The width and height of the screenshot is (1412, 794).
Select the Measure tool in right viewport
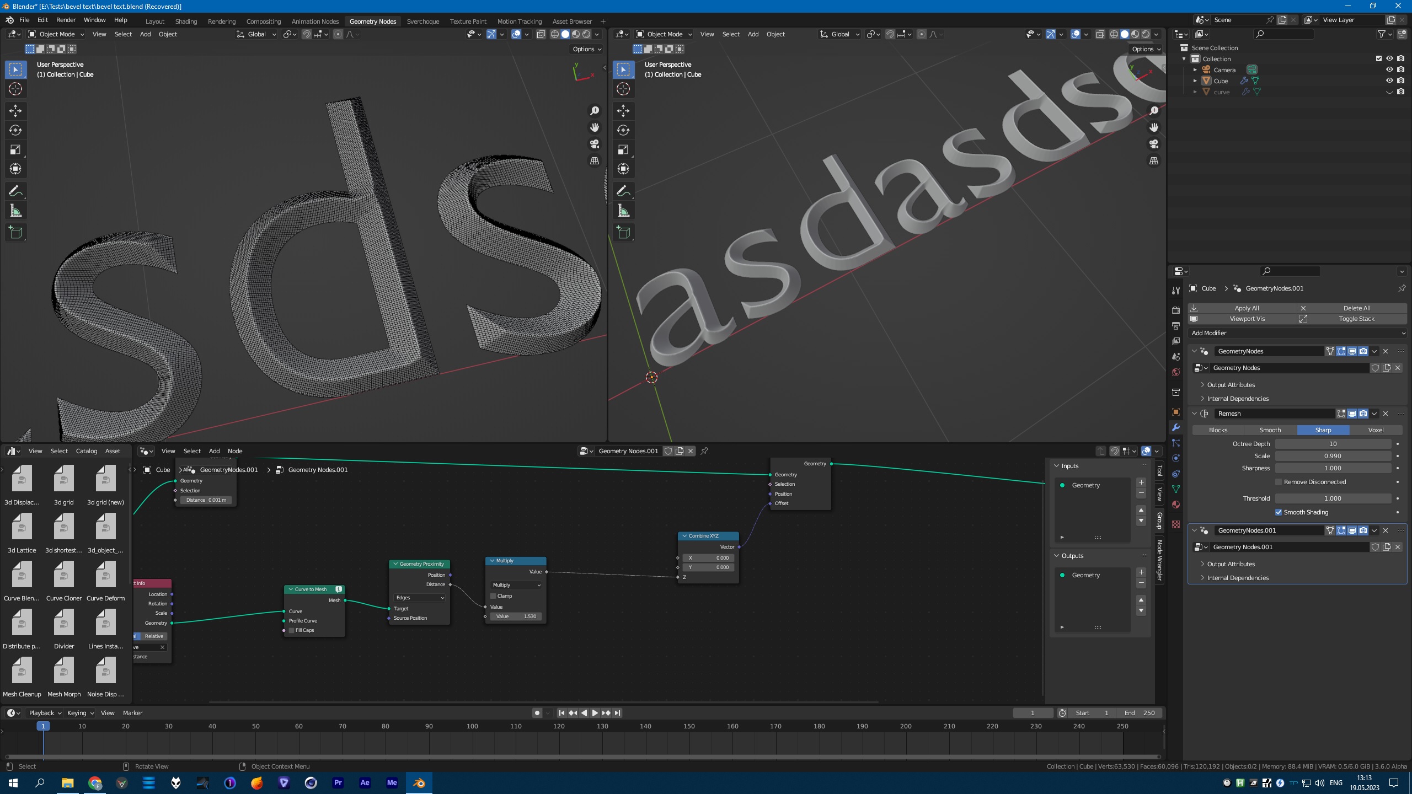tap(623, 211)
